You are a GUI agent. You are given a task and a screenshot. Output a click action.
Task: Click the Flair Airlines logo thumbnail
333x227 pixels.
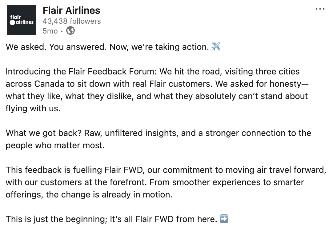coord(22,20)
